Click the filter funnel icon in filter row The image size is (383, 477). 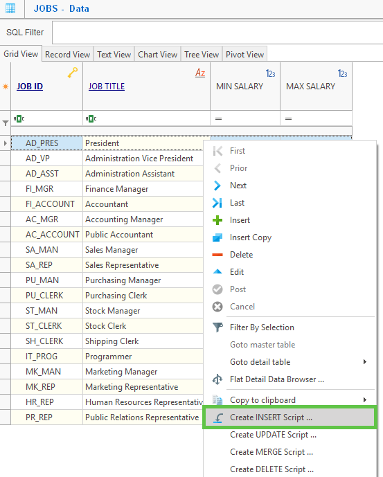pos(6,123)
